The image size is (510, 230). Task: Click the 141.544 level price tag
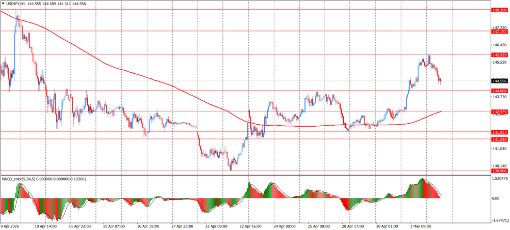(x=499, y=139)
